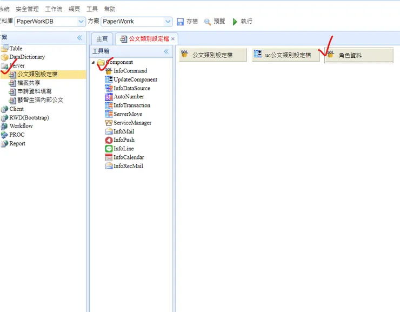Open the 工作流 menu
400x312 pixels.
[x=54, y=9]
